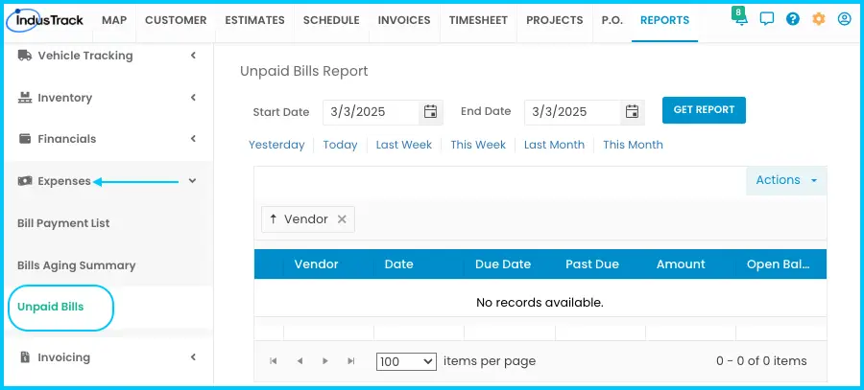The image size is (864, 390).
Task: Go to the previous page of results
Action: pyautogui.click(x=300, y=361)
